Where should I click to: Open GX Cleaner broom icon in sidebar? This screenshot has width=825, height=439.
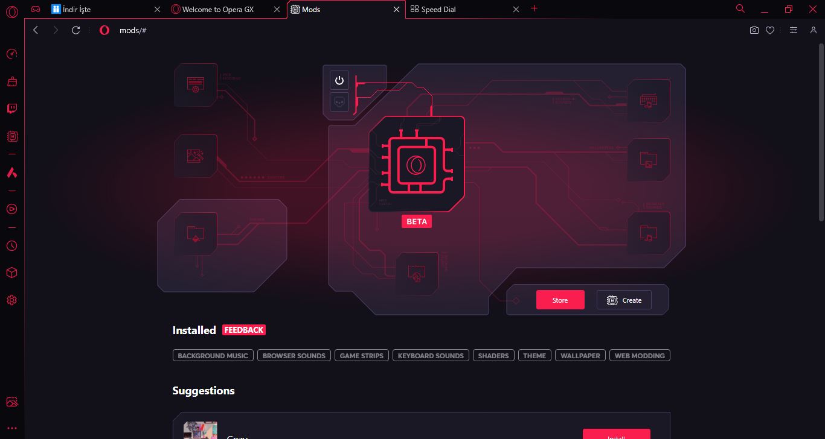11,81
